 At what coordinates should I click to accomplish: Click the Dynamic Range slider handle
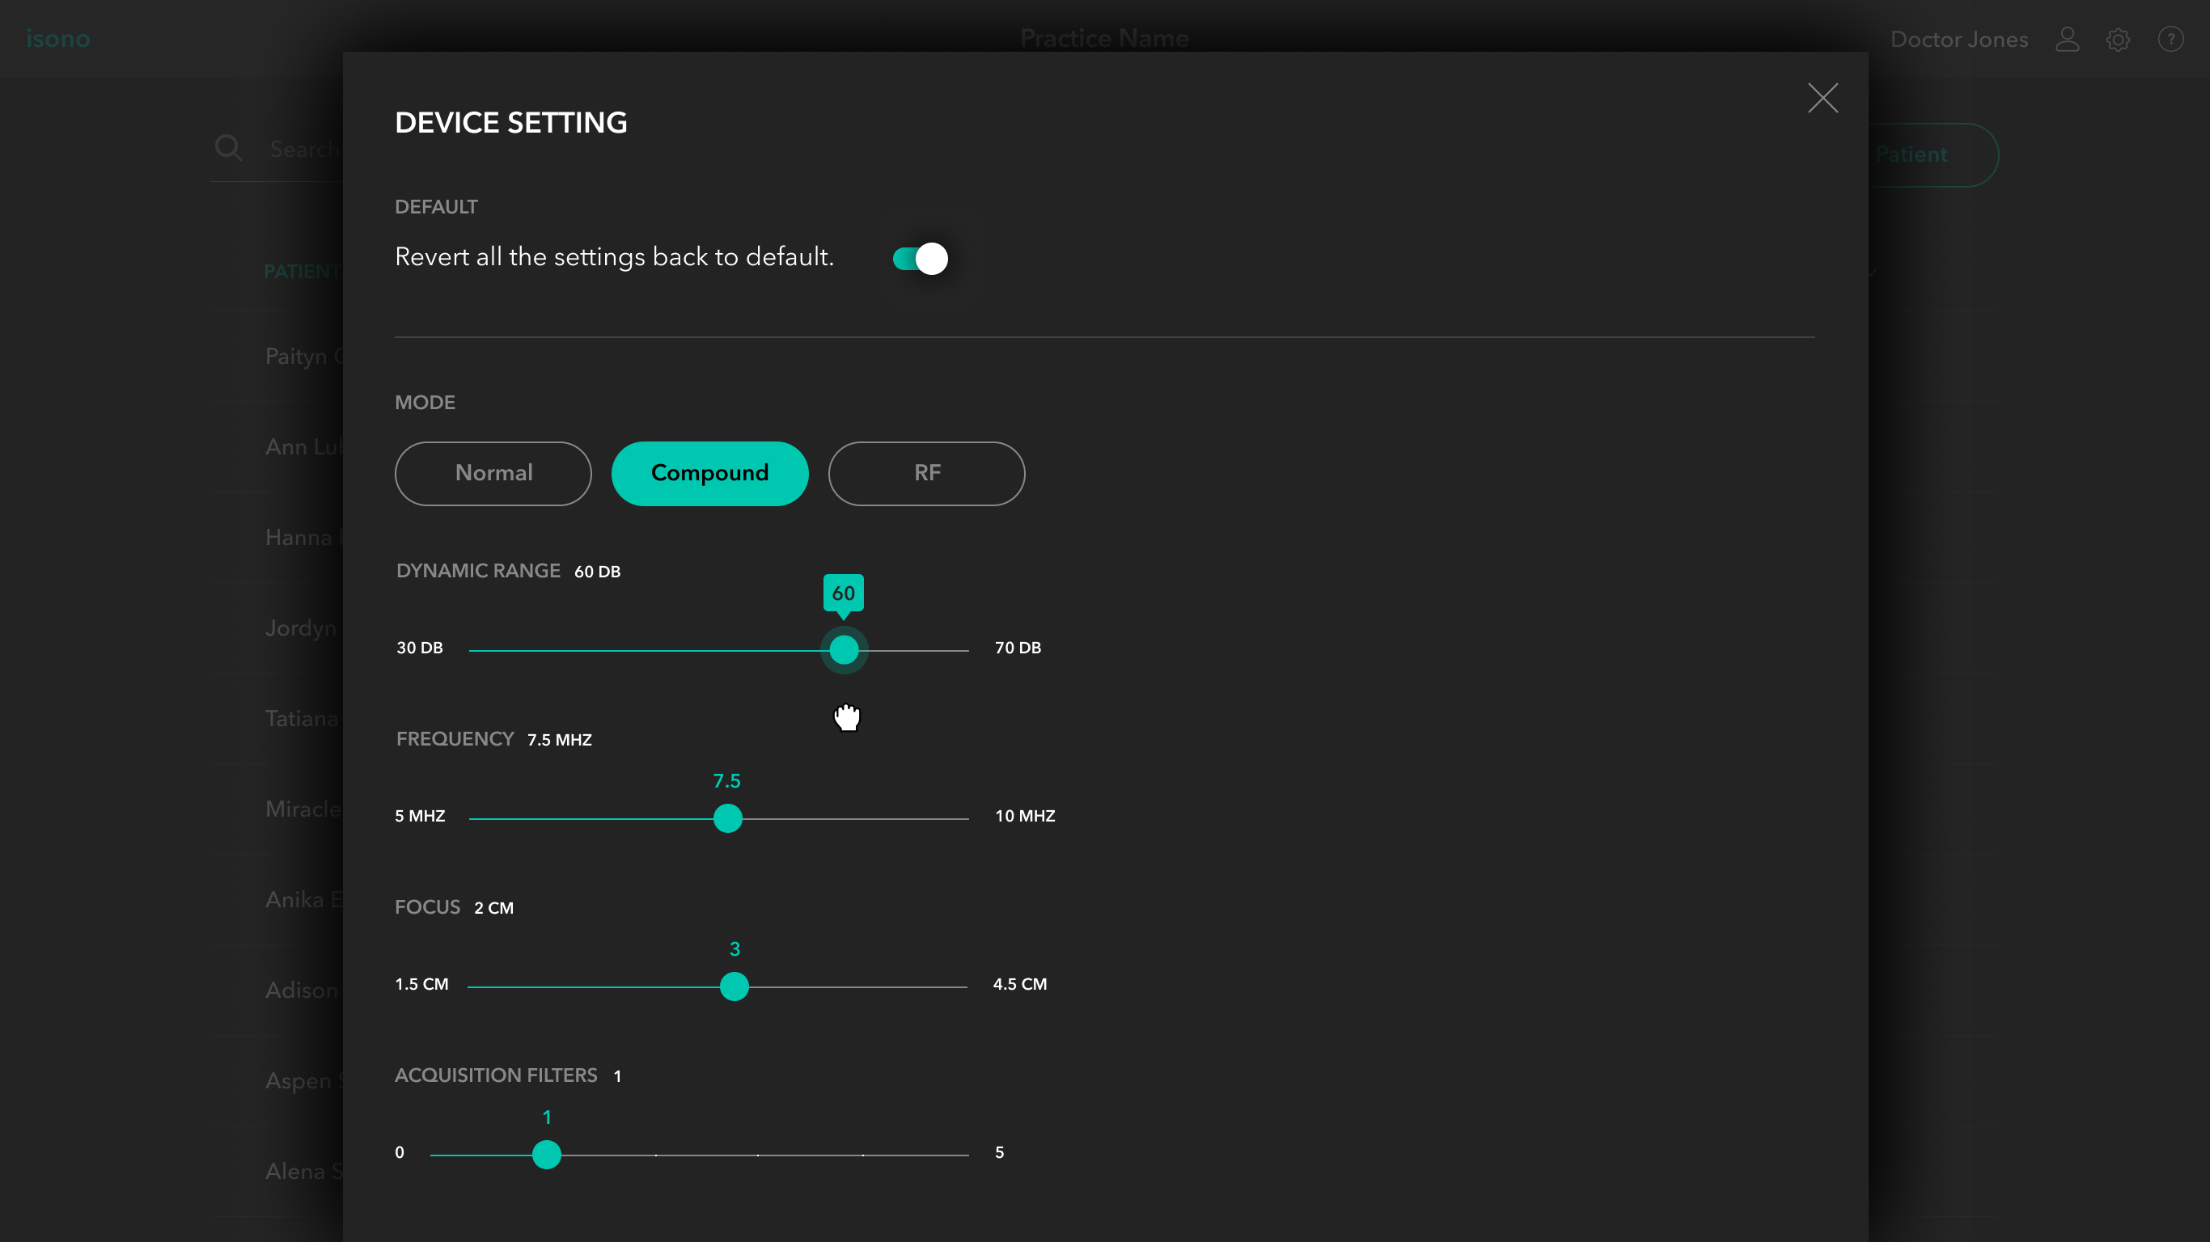845,650
